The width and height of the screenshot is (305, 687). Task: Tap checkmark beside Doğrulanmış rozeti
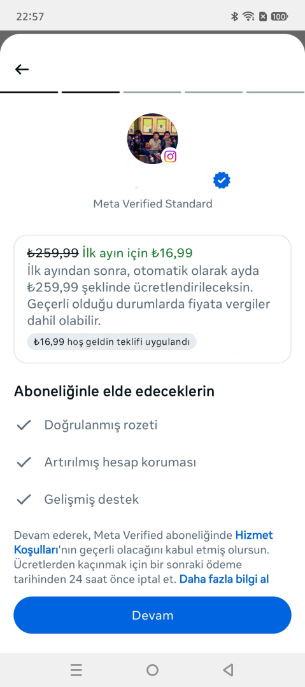(24, 425)
